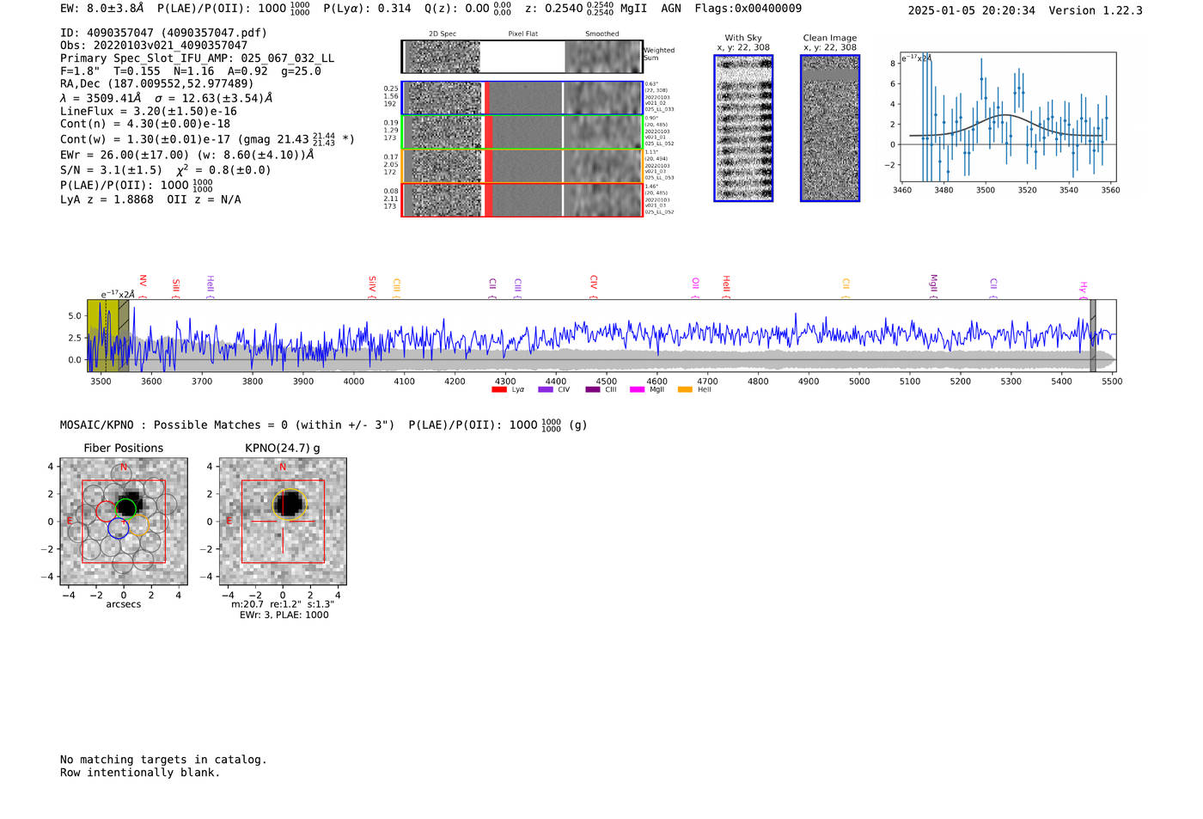The width and height of the screenshot is (1203, 819).
Task: Click the 'ID: 4090357047' line
Action: point(163,33)
